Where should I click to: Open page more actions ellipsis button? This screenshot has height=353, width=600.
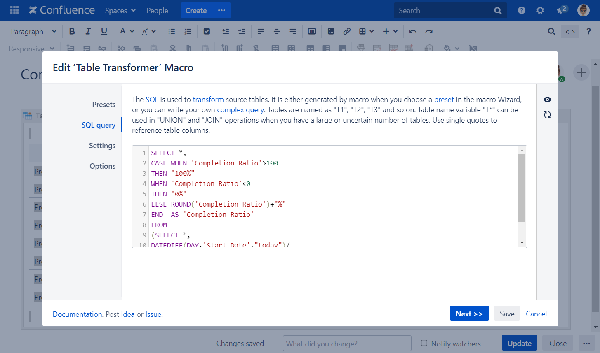click(586, 343)
